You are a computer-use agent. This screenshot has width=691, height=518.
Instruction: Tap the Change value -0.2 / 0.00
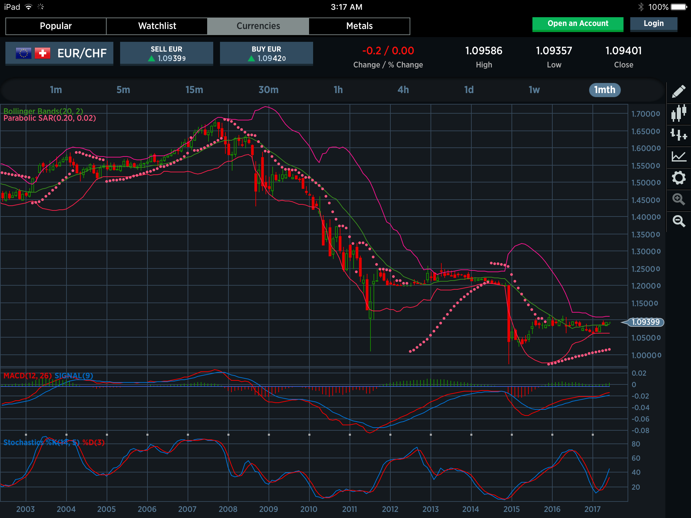point(388,51)
